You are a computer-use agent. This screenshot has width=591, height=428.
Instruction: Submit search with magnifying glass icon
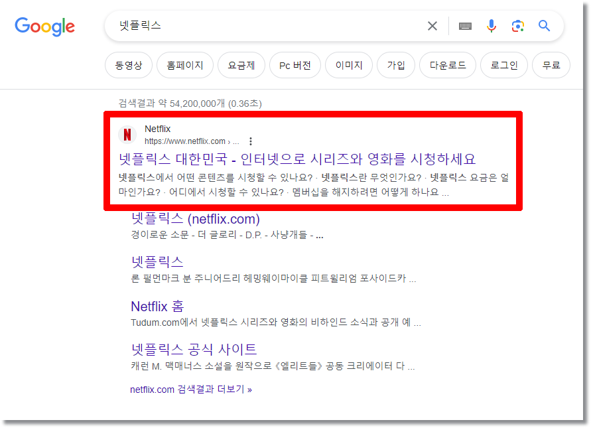click(x=544, y=26)
